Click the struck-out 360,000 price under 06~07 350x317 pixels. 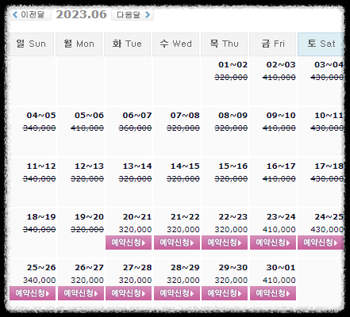point(135,128)
